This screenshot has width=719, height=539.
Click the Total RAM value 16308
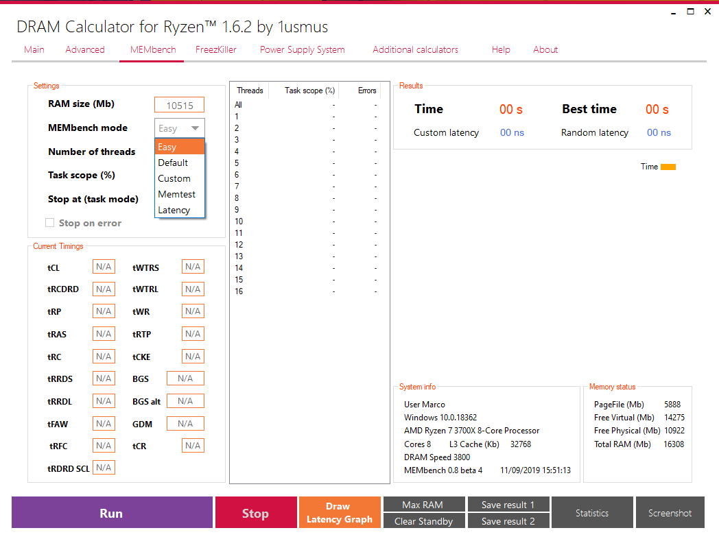pos(674,444)
